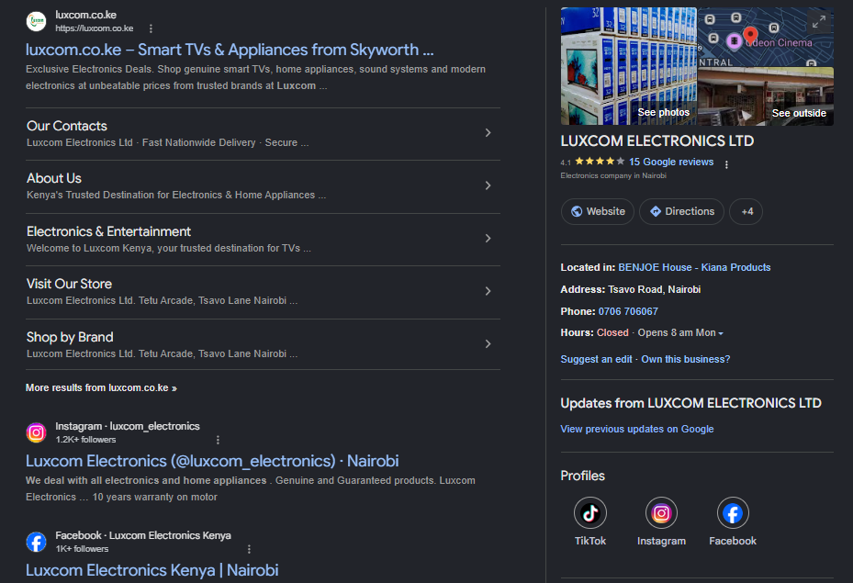Open more options beside 15 Google reviews
The image size is (853, 583).
pyautogui.click(x=726, y=164)
